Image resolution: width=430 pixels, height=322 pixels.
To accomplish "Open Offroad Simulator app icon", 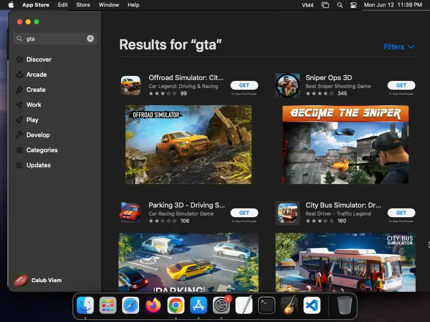I will pos(131,86).
